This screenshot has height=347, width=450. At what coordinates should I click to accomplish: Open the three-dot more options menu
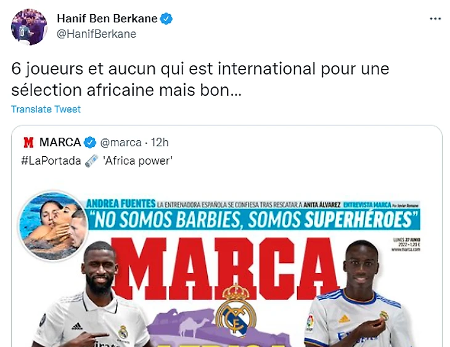click(435, 19)
